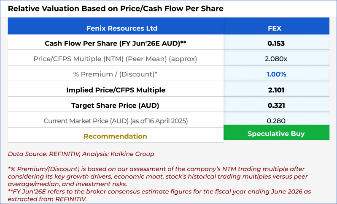
Task: Select the Cash Flow Per Share row label
Action: [x=116, y=43]
